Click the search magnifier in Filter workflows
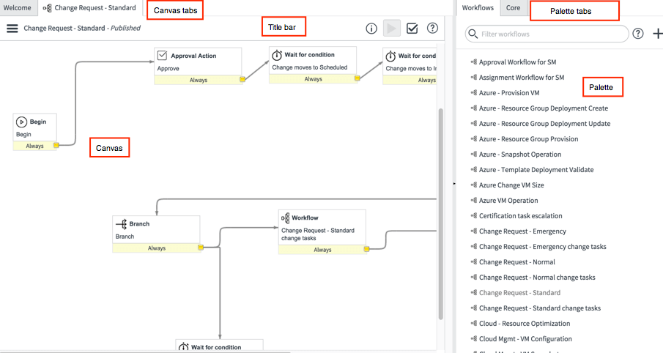Image resolution: width=663 pixels, height=353 pixels. click(473, 34)
